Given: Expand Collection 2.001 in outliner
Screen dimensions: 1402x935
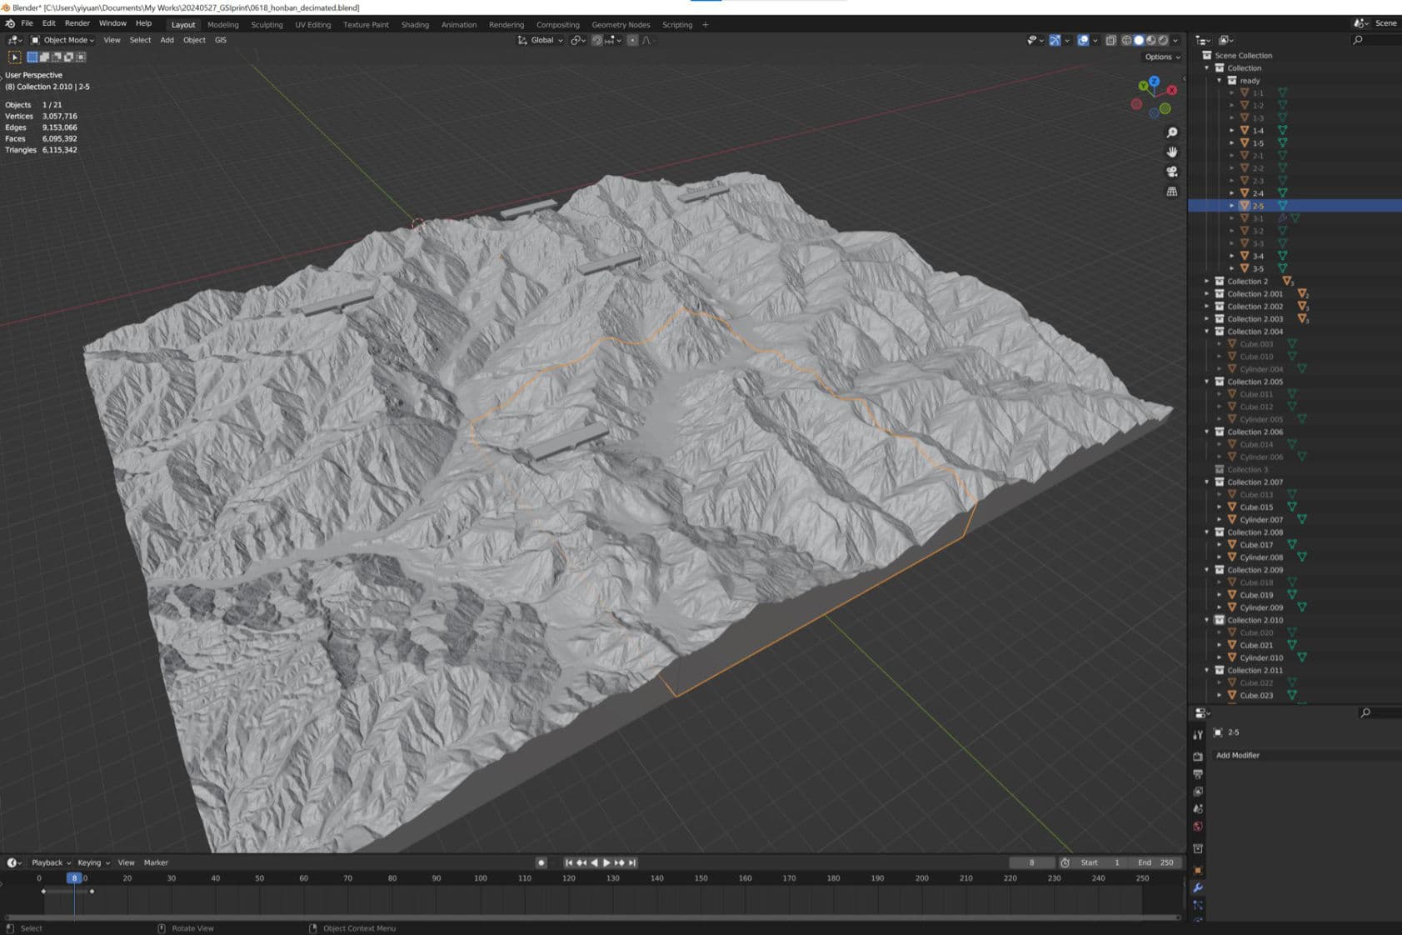Looking at the screenshot, I should point(1206,294).
